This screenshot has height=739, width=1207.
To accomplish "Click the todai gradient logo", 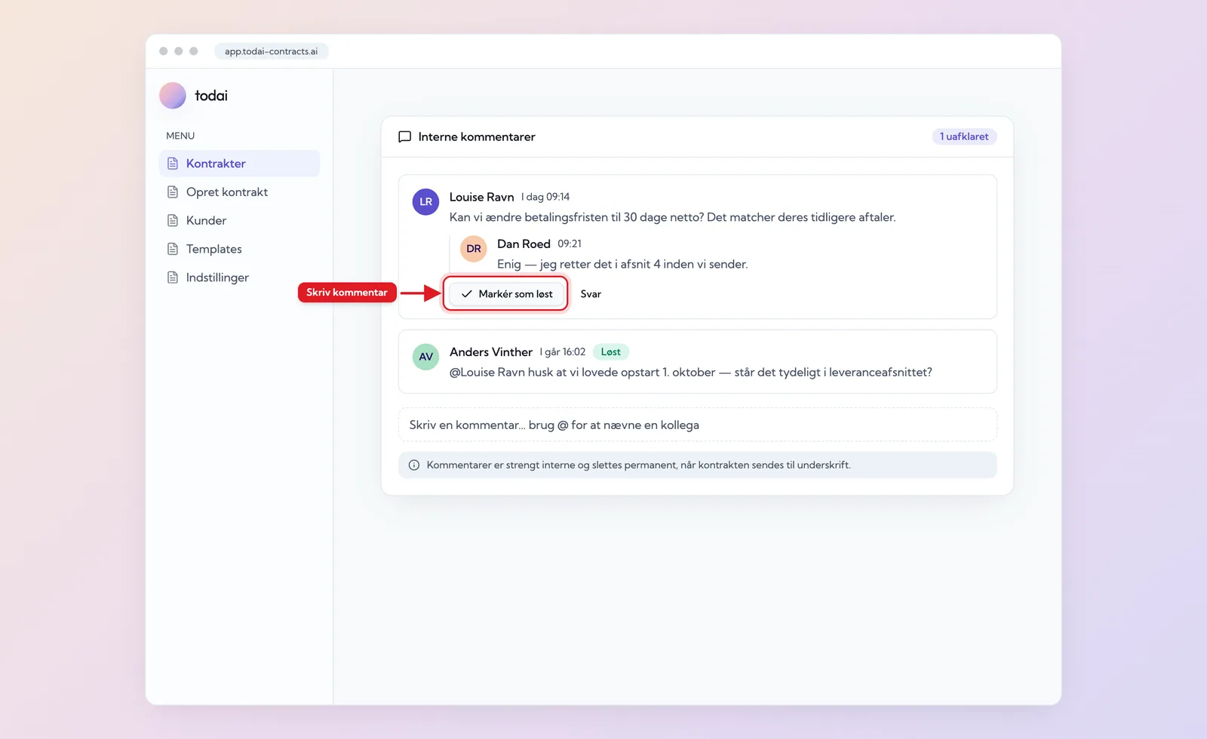I will click(x=173, y=96).
